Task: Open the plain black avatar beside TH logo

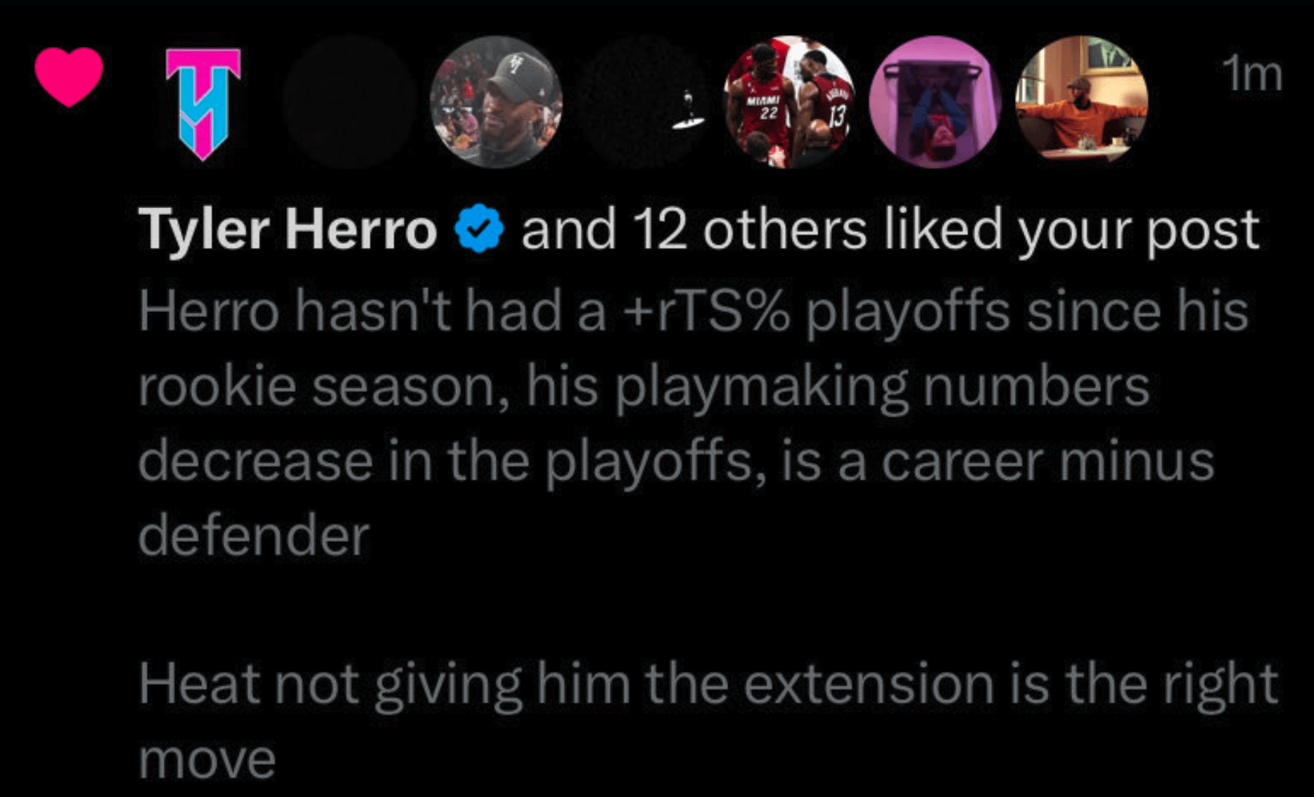Action: click(x=351, y=103)
